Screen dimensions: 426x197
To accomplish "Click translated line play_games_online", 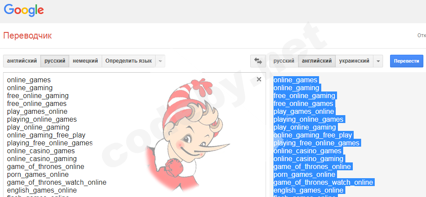I will (x=305, y=112).
